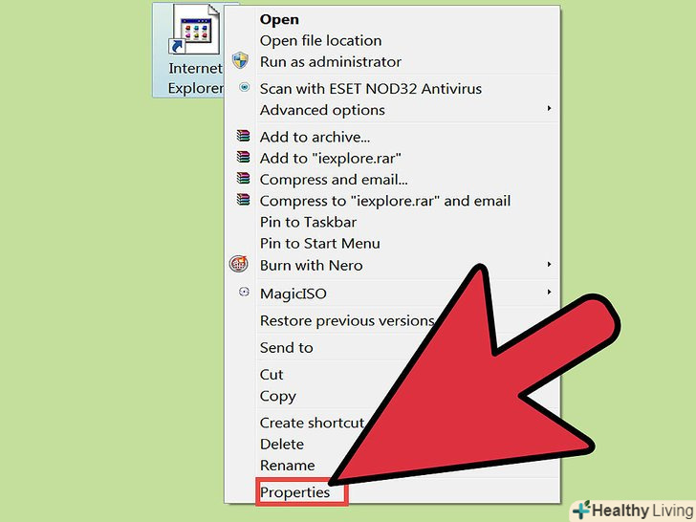This screenshot has height=522, width=696.
Task: Select Scan with ESET NOD32 Antivirus
Action: coord(371,89)
